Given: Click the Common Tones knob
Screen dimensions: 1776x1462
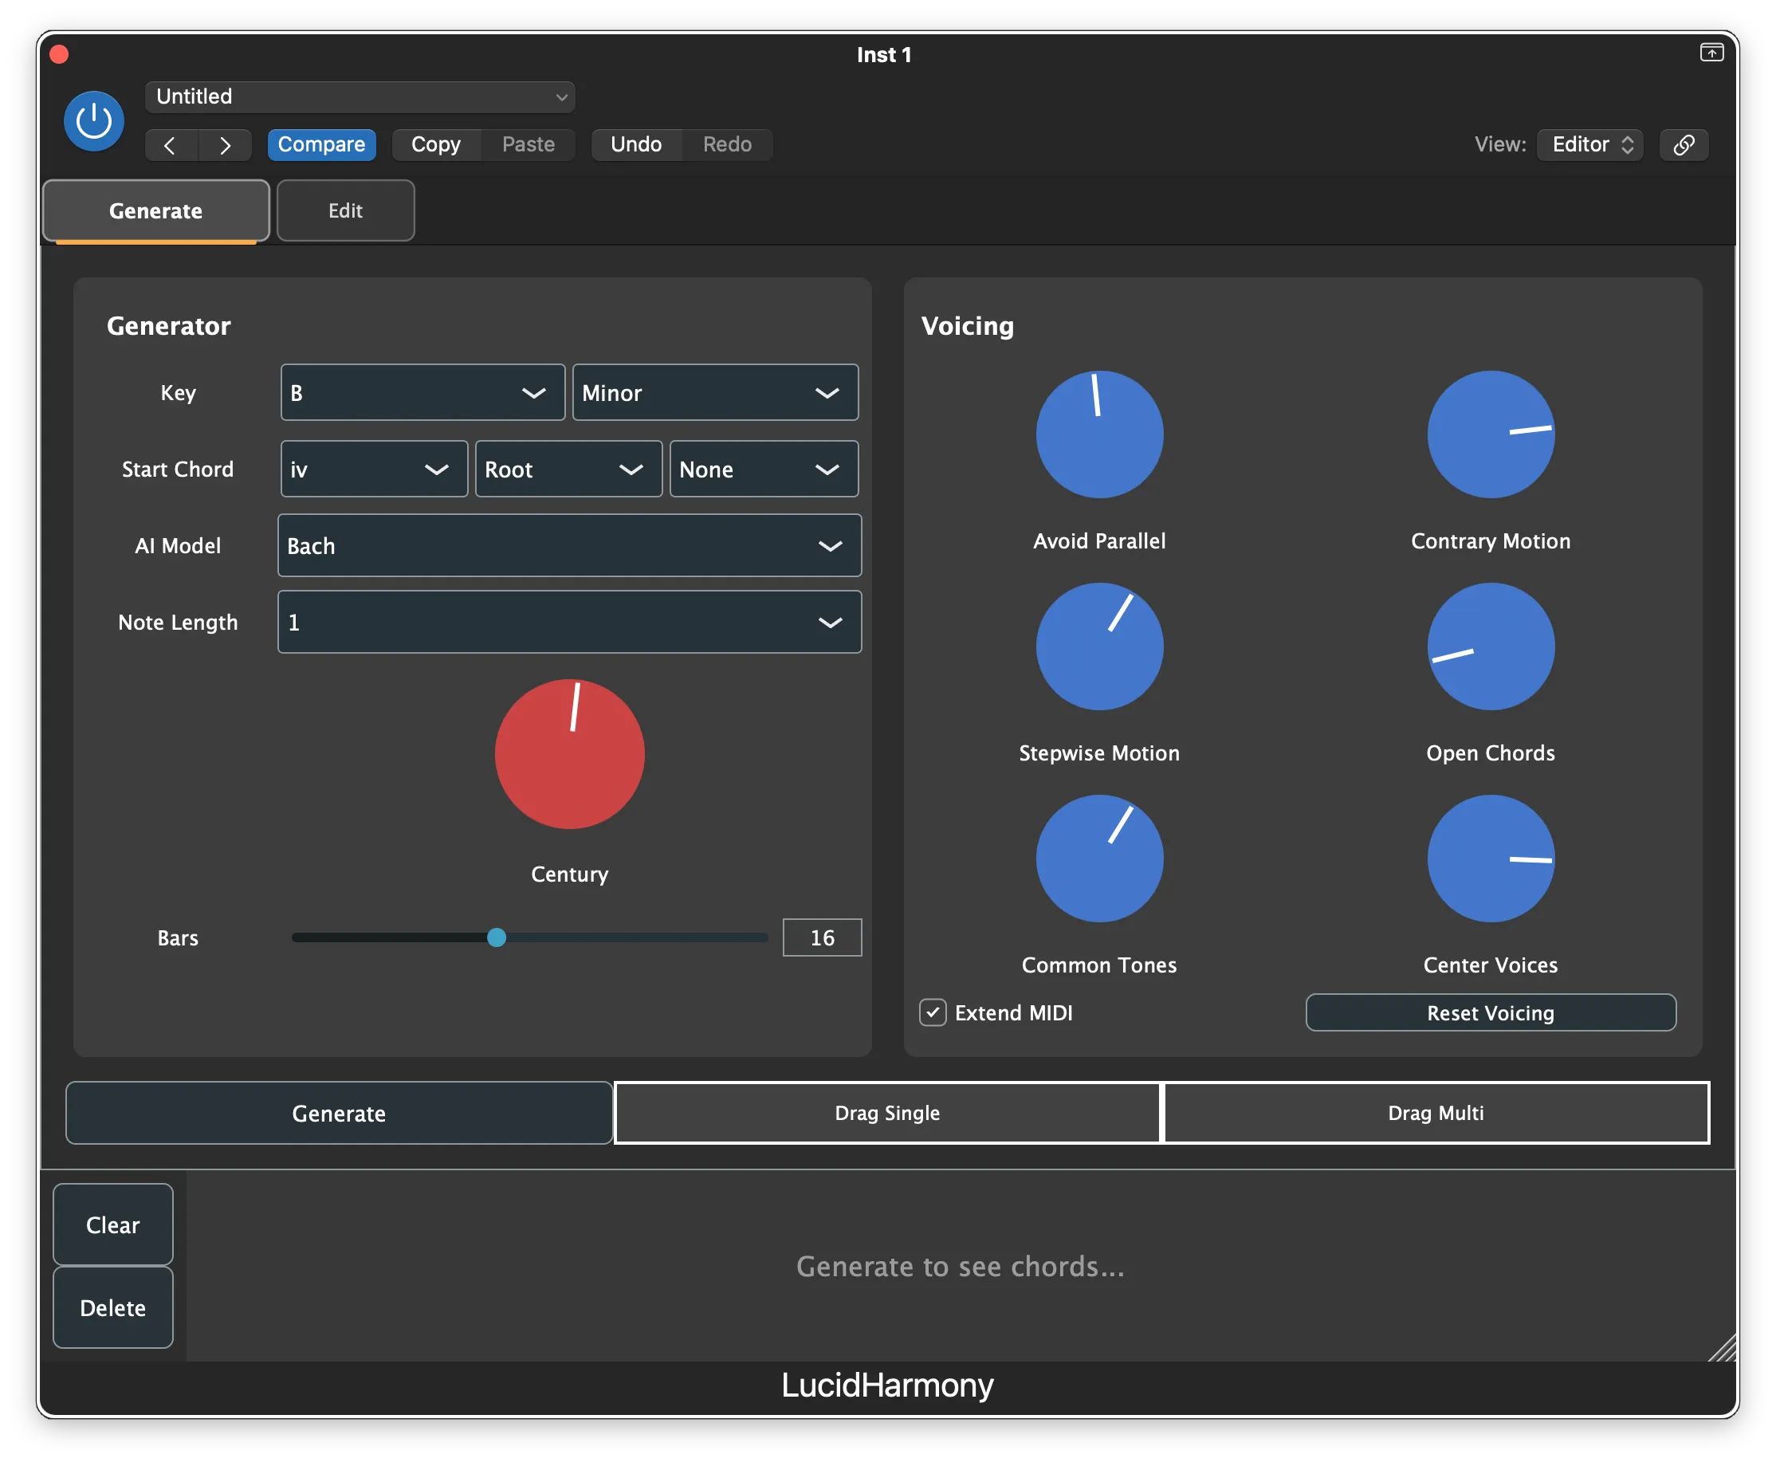Looking at the screenshot, I should point(1099,859).
